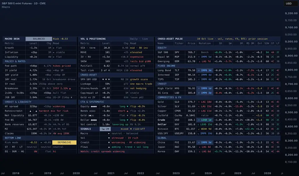Click the Fed BS value $6.76T
The image size is (299, 176).
coord(33,120)
